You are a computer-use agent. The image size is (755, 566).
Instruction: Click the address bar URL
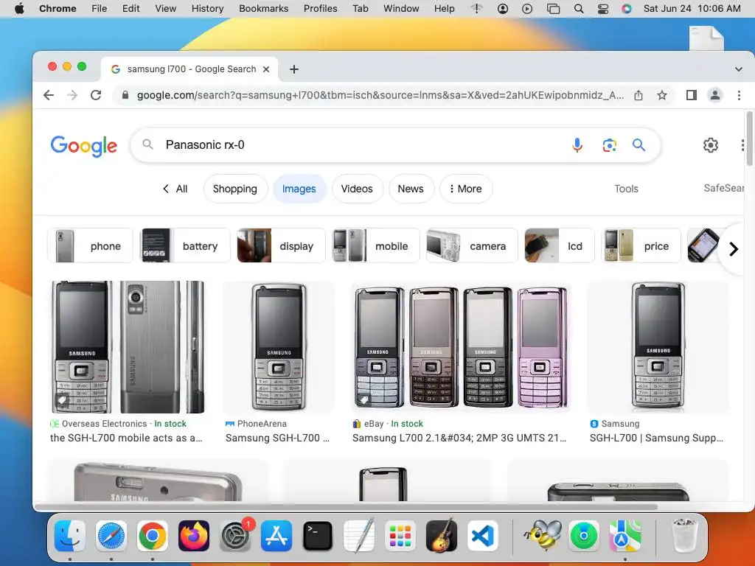(380, 95)
